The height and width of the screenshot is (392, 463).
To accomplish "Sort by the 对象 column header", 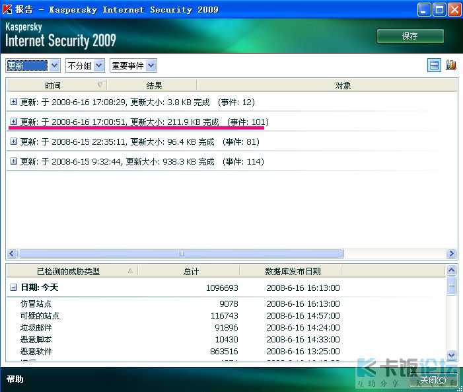I will [x=326, y=85].
